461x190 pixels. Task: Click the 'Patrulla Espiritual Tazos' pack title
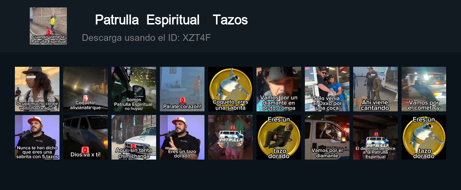(x=171, y=20)
